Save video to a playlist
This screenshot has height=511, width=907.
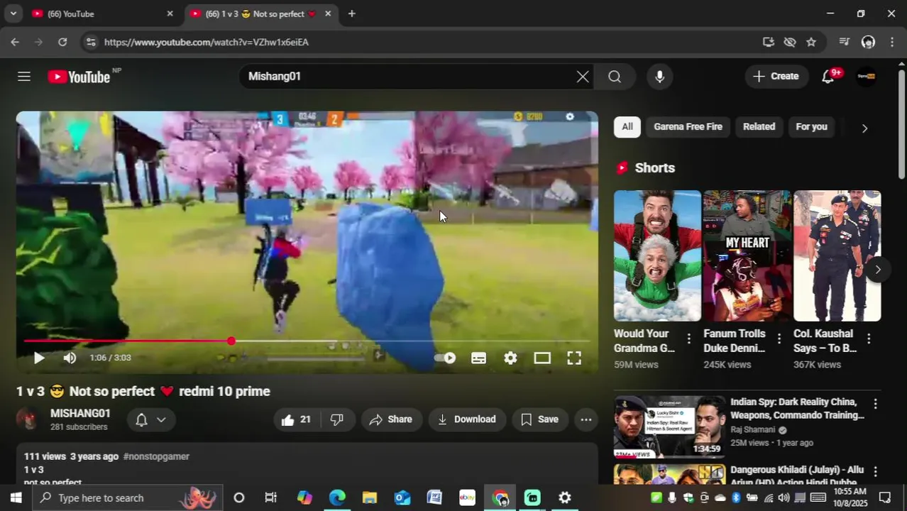(x=540, y=419)
